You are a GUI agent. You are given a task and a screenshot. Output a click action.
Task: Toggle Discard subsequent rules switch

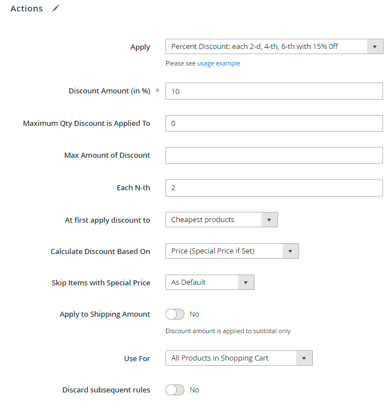coord(175,390)
